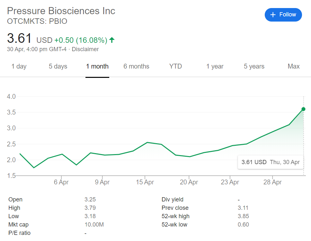Select the 1 year tab

(x=215, y=67)
